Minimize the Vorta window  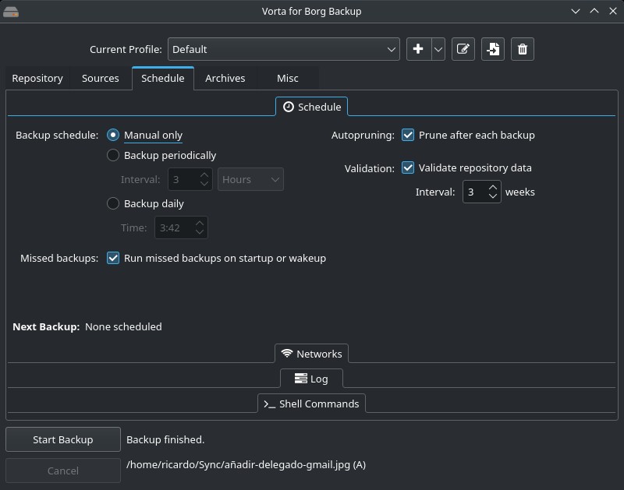click(x=576, y=11)
